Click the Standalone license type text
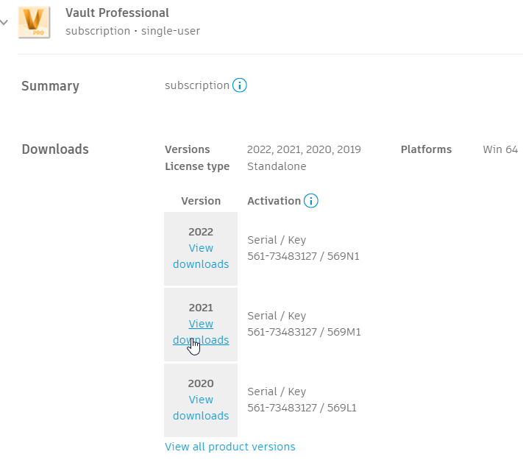 (277, 166)
